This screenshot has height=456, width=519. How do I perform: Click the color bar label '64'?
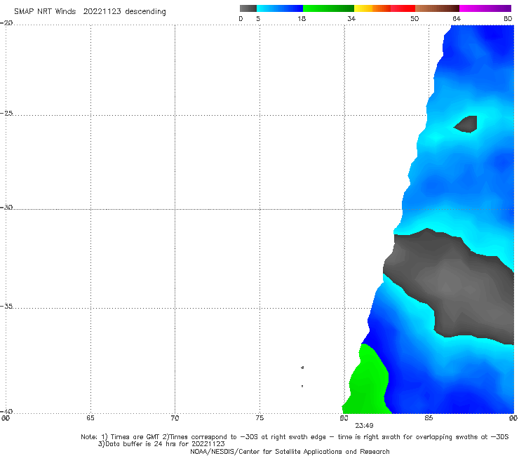click(457, 18)
